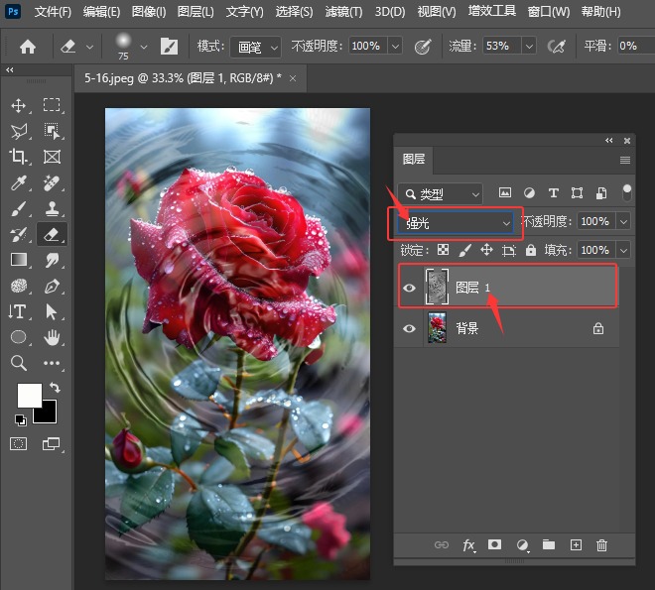This screenshot has width=655, height=590.
Task: Select the Zoom tool
Action: coord(19,363)
